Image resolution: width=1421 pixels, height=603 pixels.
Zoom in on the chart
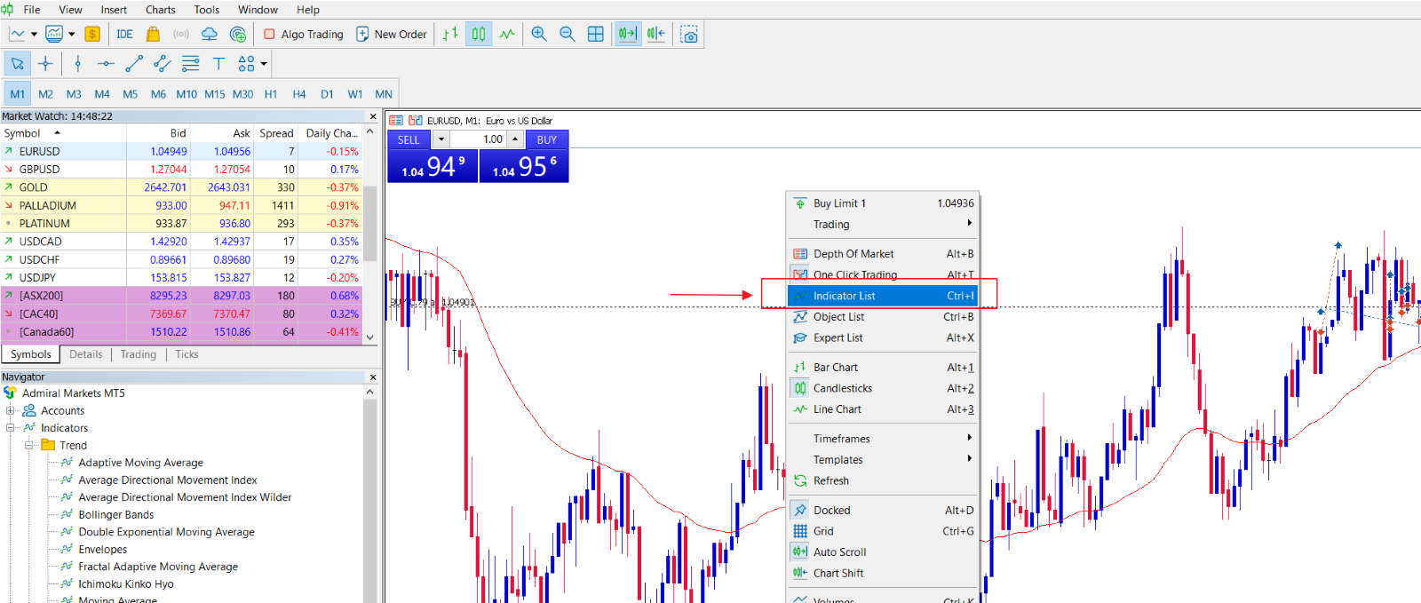pyautogui.click(x=539, y=34)
